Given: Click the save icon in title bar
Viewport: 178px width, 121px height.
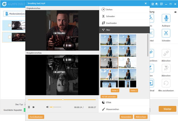Looking at the screenshot, I should coord(153,4).
